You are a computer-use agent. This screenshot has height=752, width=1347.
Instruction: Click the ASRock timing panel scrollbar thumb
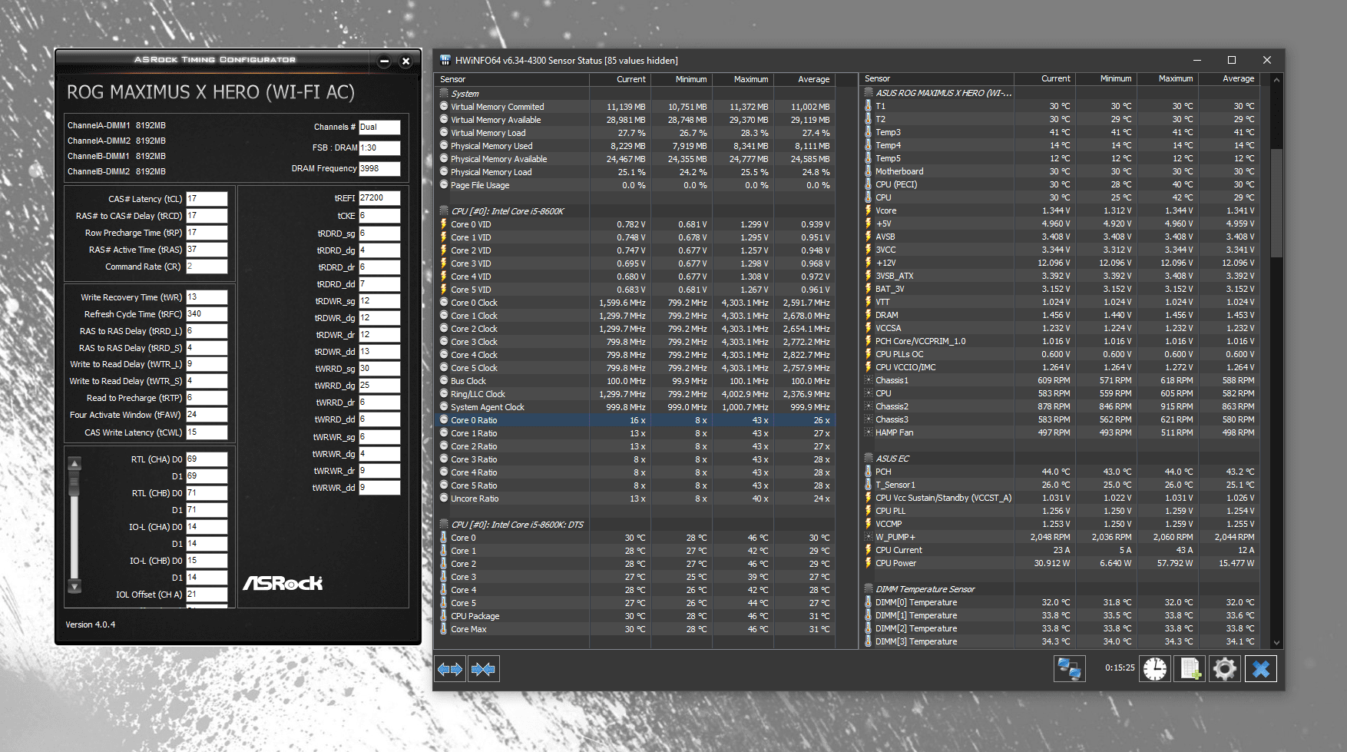coord(74,482)
